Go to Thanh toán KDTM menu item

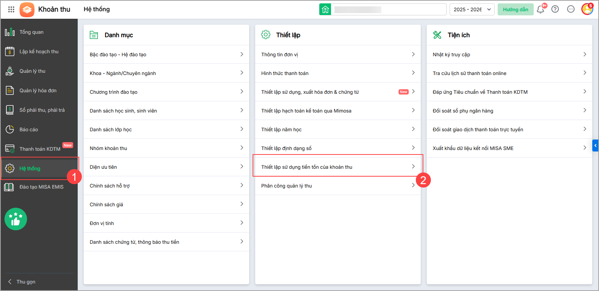pyautogui.click(x=39, y=149)
